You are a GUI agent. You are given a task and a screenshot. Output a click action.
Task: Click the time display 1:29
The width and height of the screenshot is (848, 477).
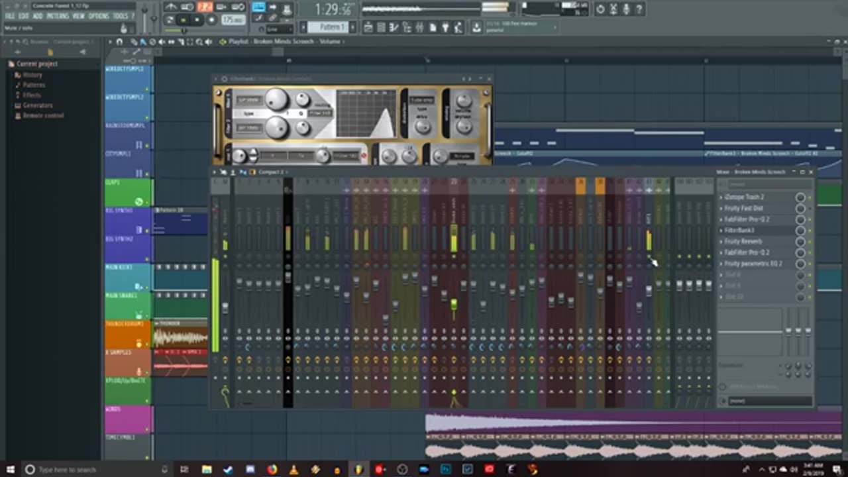click(x=333, y=9)
